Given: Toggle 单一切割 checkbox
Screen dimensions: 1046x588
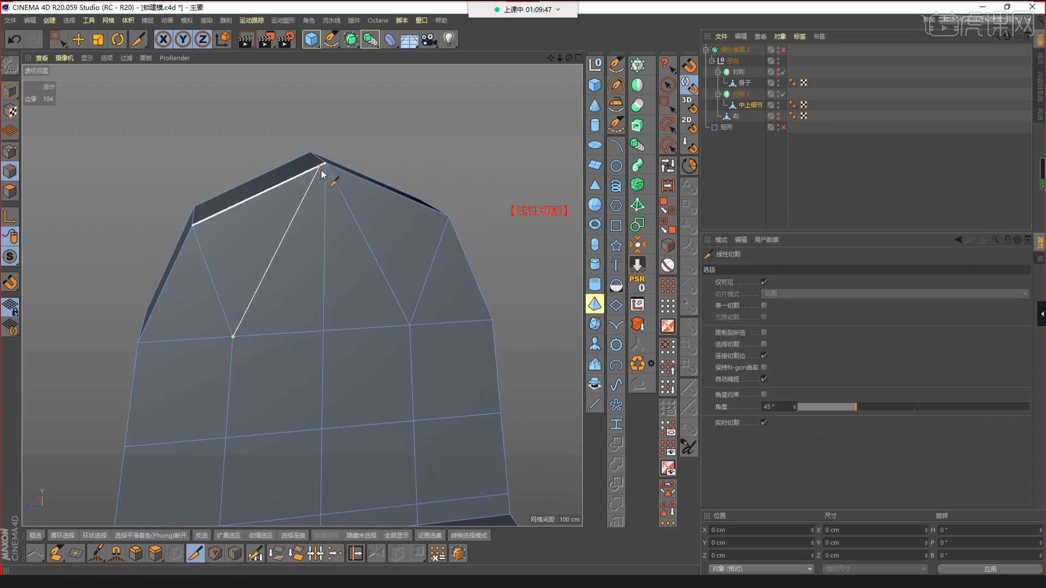Looking at the screenshot, I should tap(764, 305).
